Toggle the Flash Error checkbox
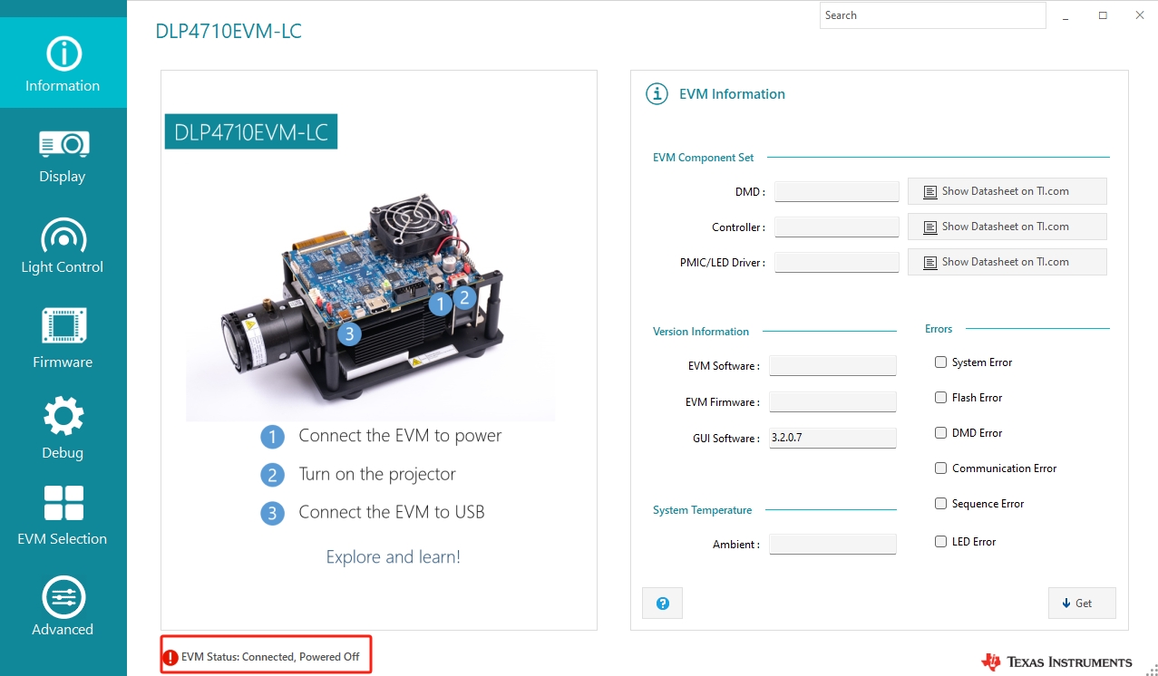 940,398
